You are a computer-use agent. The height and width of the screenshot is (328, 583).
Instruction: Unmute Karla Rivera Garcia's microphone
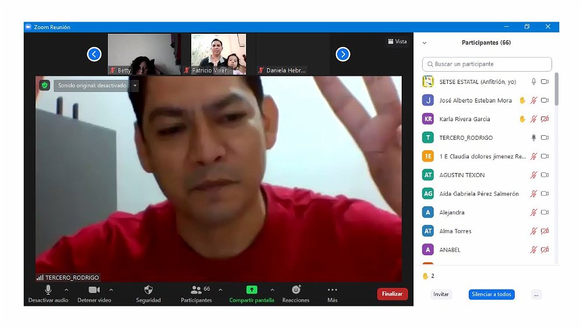tap(533, 119)
